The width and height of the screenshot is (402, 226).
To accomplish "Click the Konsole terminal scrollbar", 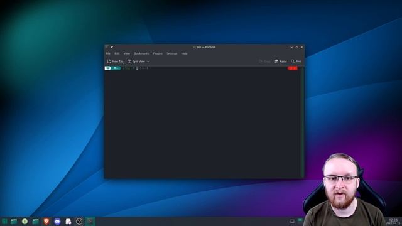I will 303,122.
